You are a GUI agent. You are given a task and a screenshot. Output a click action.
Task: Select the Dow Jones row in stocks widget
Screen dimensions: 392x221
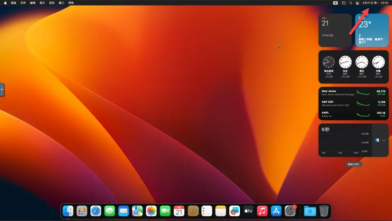[354, 93]
